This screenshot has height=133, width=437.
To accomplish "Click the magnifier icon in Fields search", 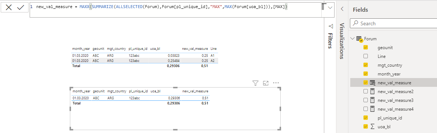I will point(355,23).
